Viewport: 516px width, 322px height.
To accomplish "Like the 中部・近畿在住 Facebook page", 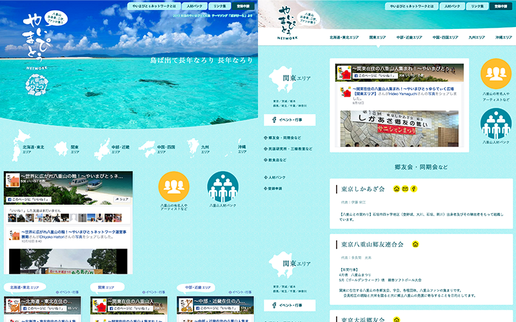I will coord(215,309).
